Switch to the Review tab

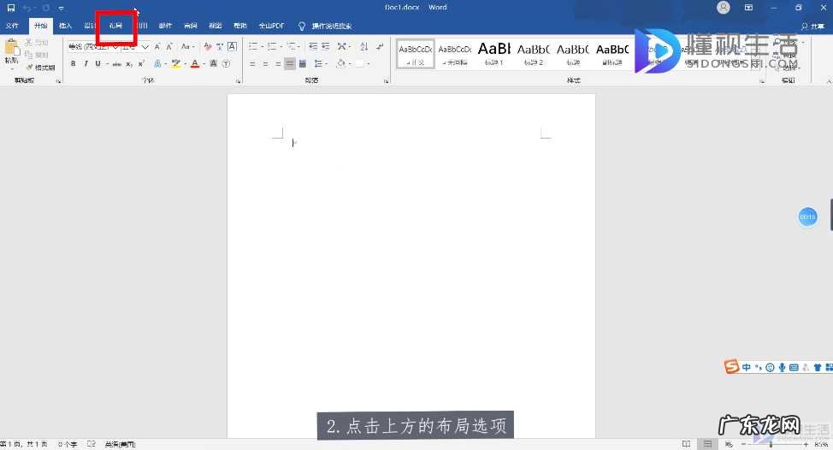click(x=190, y=26)
